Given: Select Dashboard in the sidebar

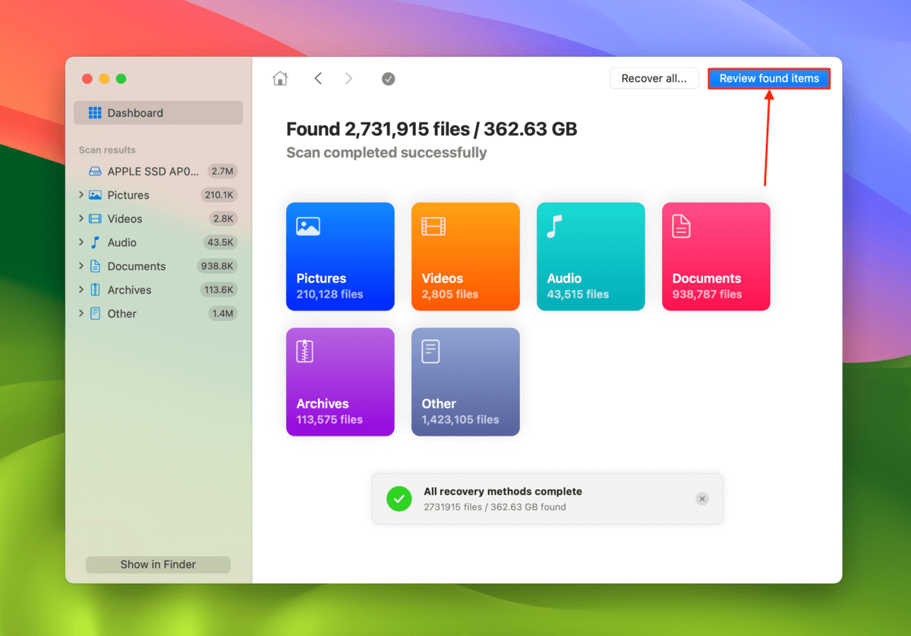Looking at the screenshot, I should pos(158,113).
